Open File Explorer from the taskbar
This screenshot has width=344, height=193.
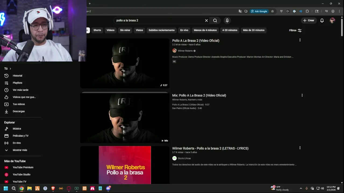click(x=30, y=188)
